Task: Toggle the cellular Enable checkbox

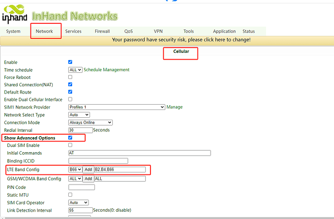Action: [x=71, y=63]
